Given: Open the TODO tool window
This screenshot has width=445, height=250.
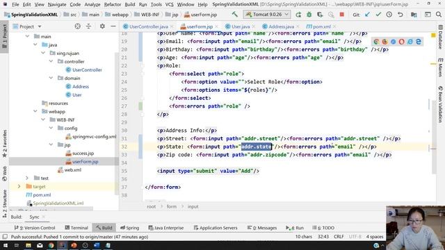Looking at the screenshot, I should pyautogui.click(x=323, y=228).
